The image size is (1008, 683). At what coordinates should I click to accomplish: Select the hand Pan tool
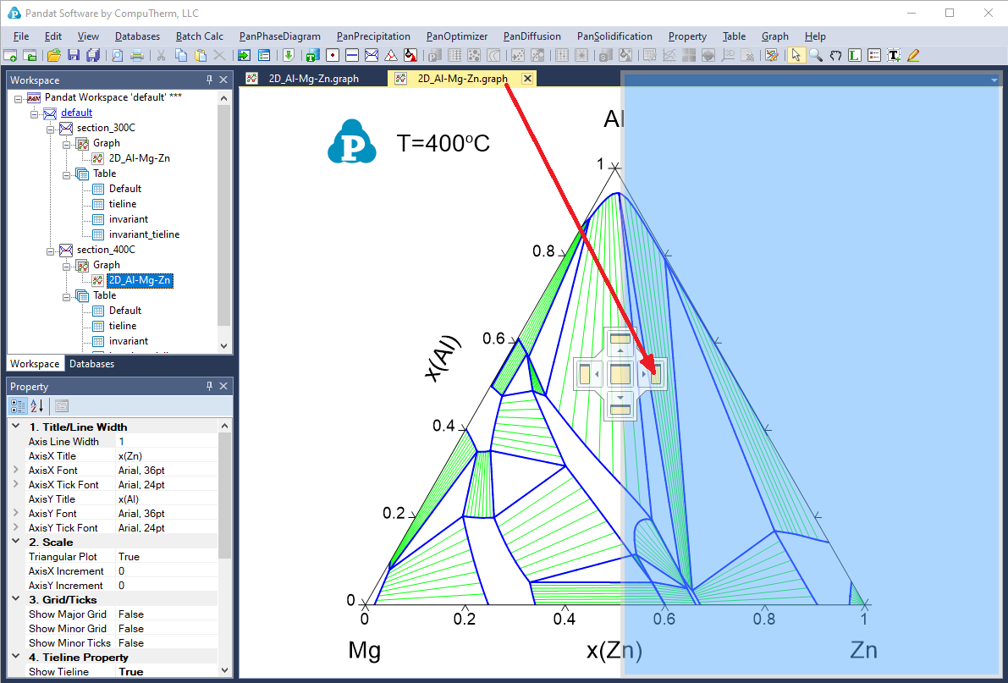(835, 55)
